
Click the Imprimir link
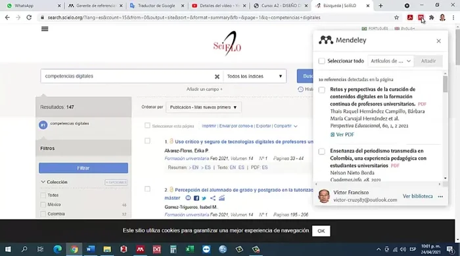pos(209,126)
